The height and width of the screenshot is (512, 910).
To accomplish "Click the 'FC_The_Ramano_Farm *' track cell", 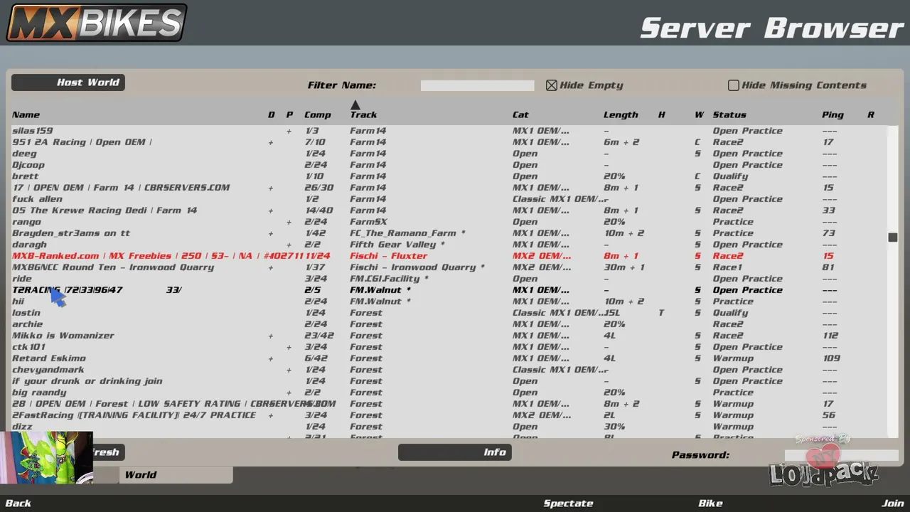I will click(x=407, y=233).
